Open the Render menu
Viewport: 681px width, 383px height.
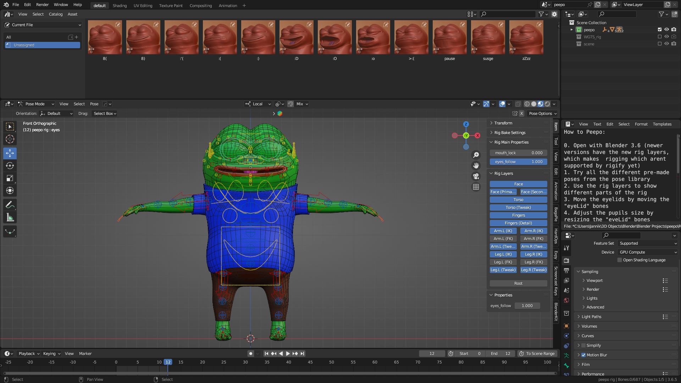pos(42,5)
